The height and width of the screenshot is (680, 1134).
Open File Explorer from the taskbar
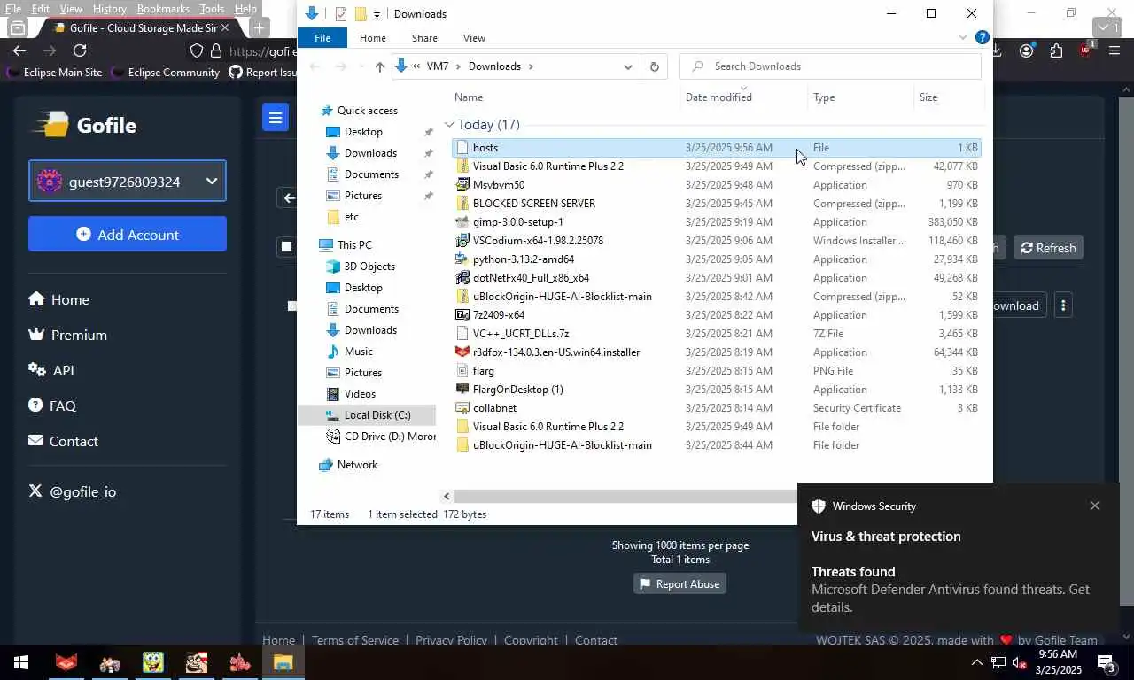[x=283, y=662]
